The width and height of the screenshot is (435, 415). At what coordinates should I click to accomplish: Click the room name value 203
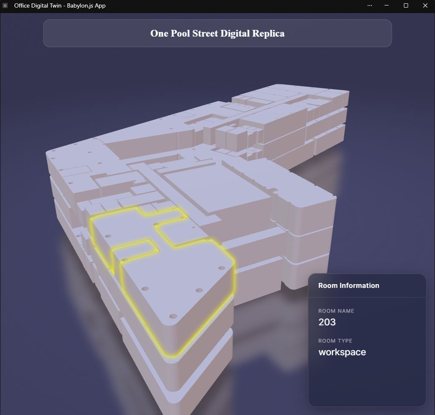coord(327,322)
